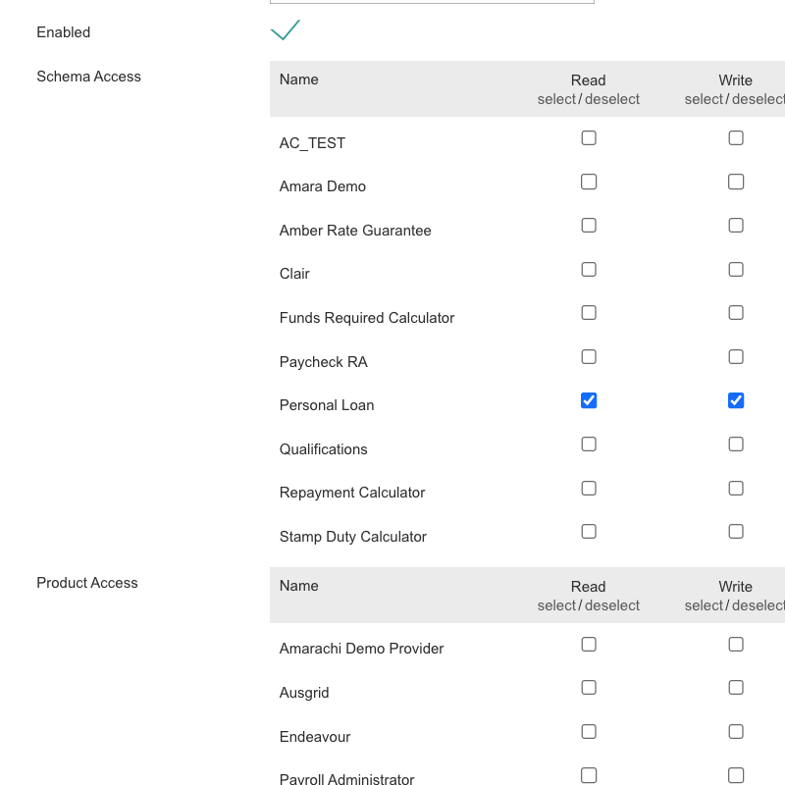Check Read box for Paycheck RA
785x785 pixels.
point(589,357)
